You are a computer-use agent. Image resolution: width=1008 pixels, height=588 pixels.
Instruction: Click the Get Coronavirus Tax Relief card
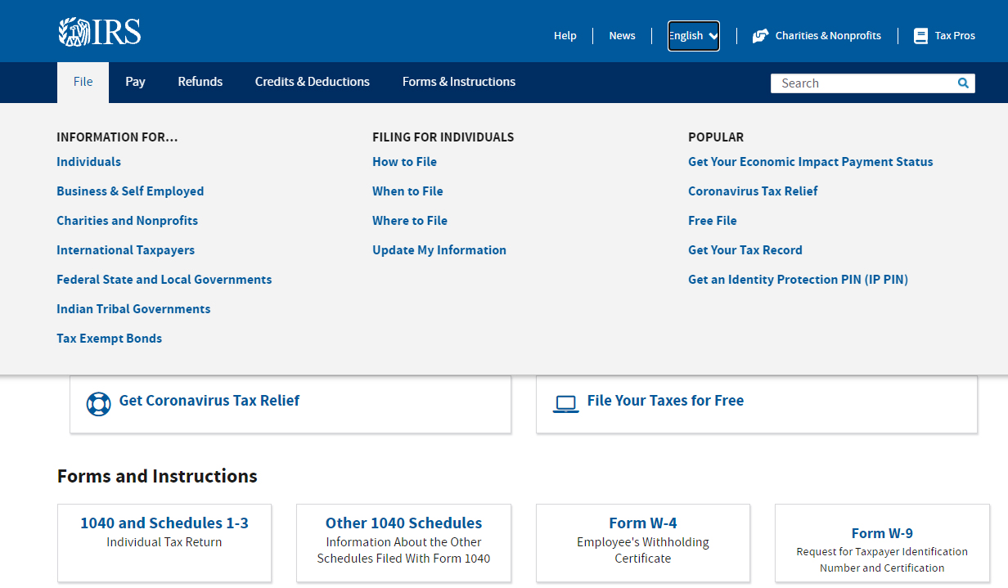[290, 404]
